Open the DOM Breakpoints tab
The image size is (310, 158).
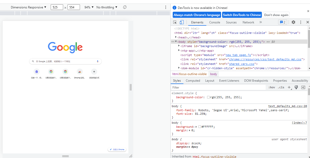click(x=256, y=81)
